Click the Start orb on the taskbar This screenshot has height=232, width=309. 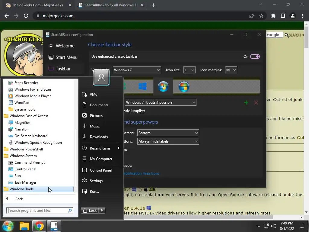(8, 226)
